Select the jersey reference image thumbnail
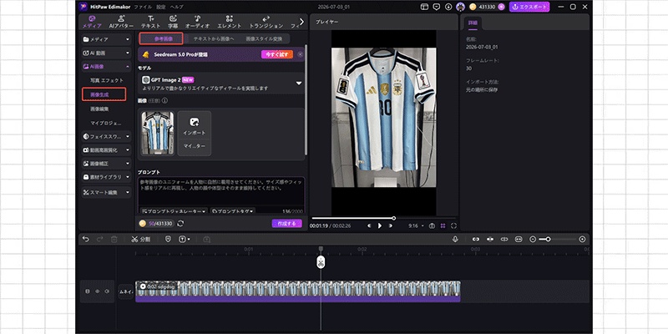668x334 pixels. 157,133
